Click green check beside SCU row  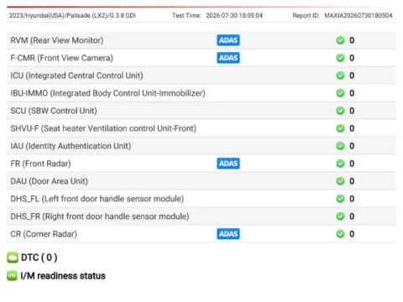coord(340,111)
